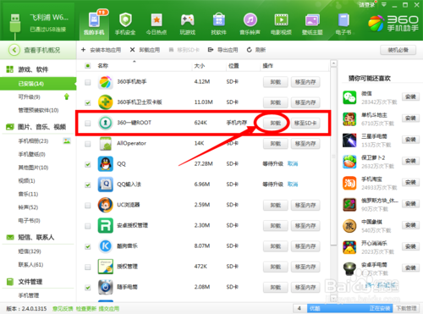Image resolution: width=423 pixels, height=314 pixels.
Task: Click the 手机淘宝 recommendation icon
Action: pos(349,183)
